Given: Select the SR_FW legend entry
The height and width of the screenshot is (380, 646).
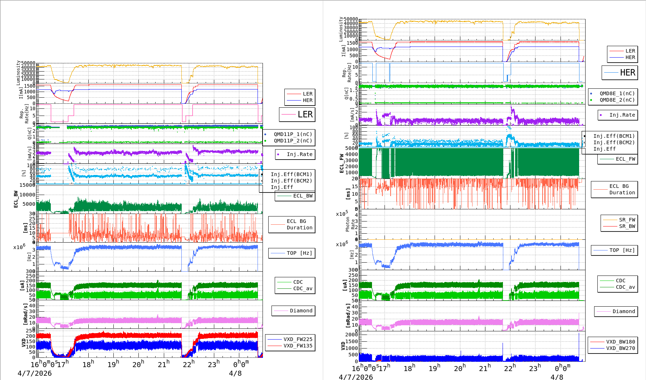Looking at the screenshot, I should click(x=627, y=220).
